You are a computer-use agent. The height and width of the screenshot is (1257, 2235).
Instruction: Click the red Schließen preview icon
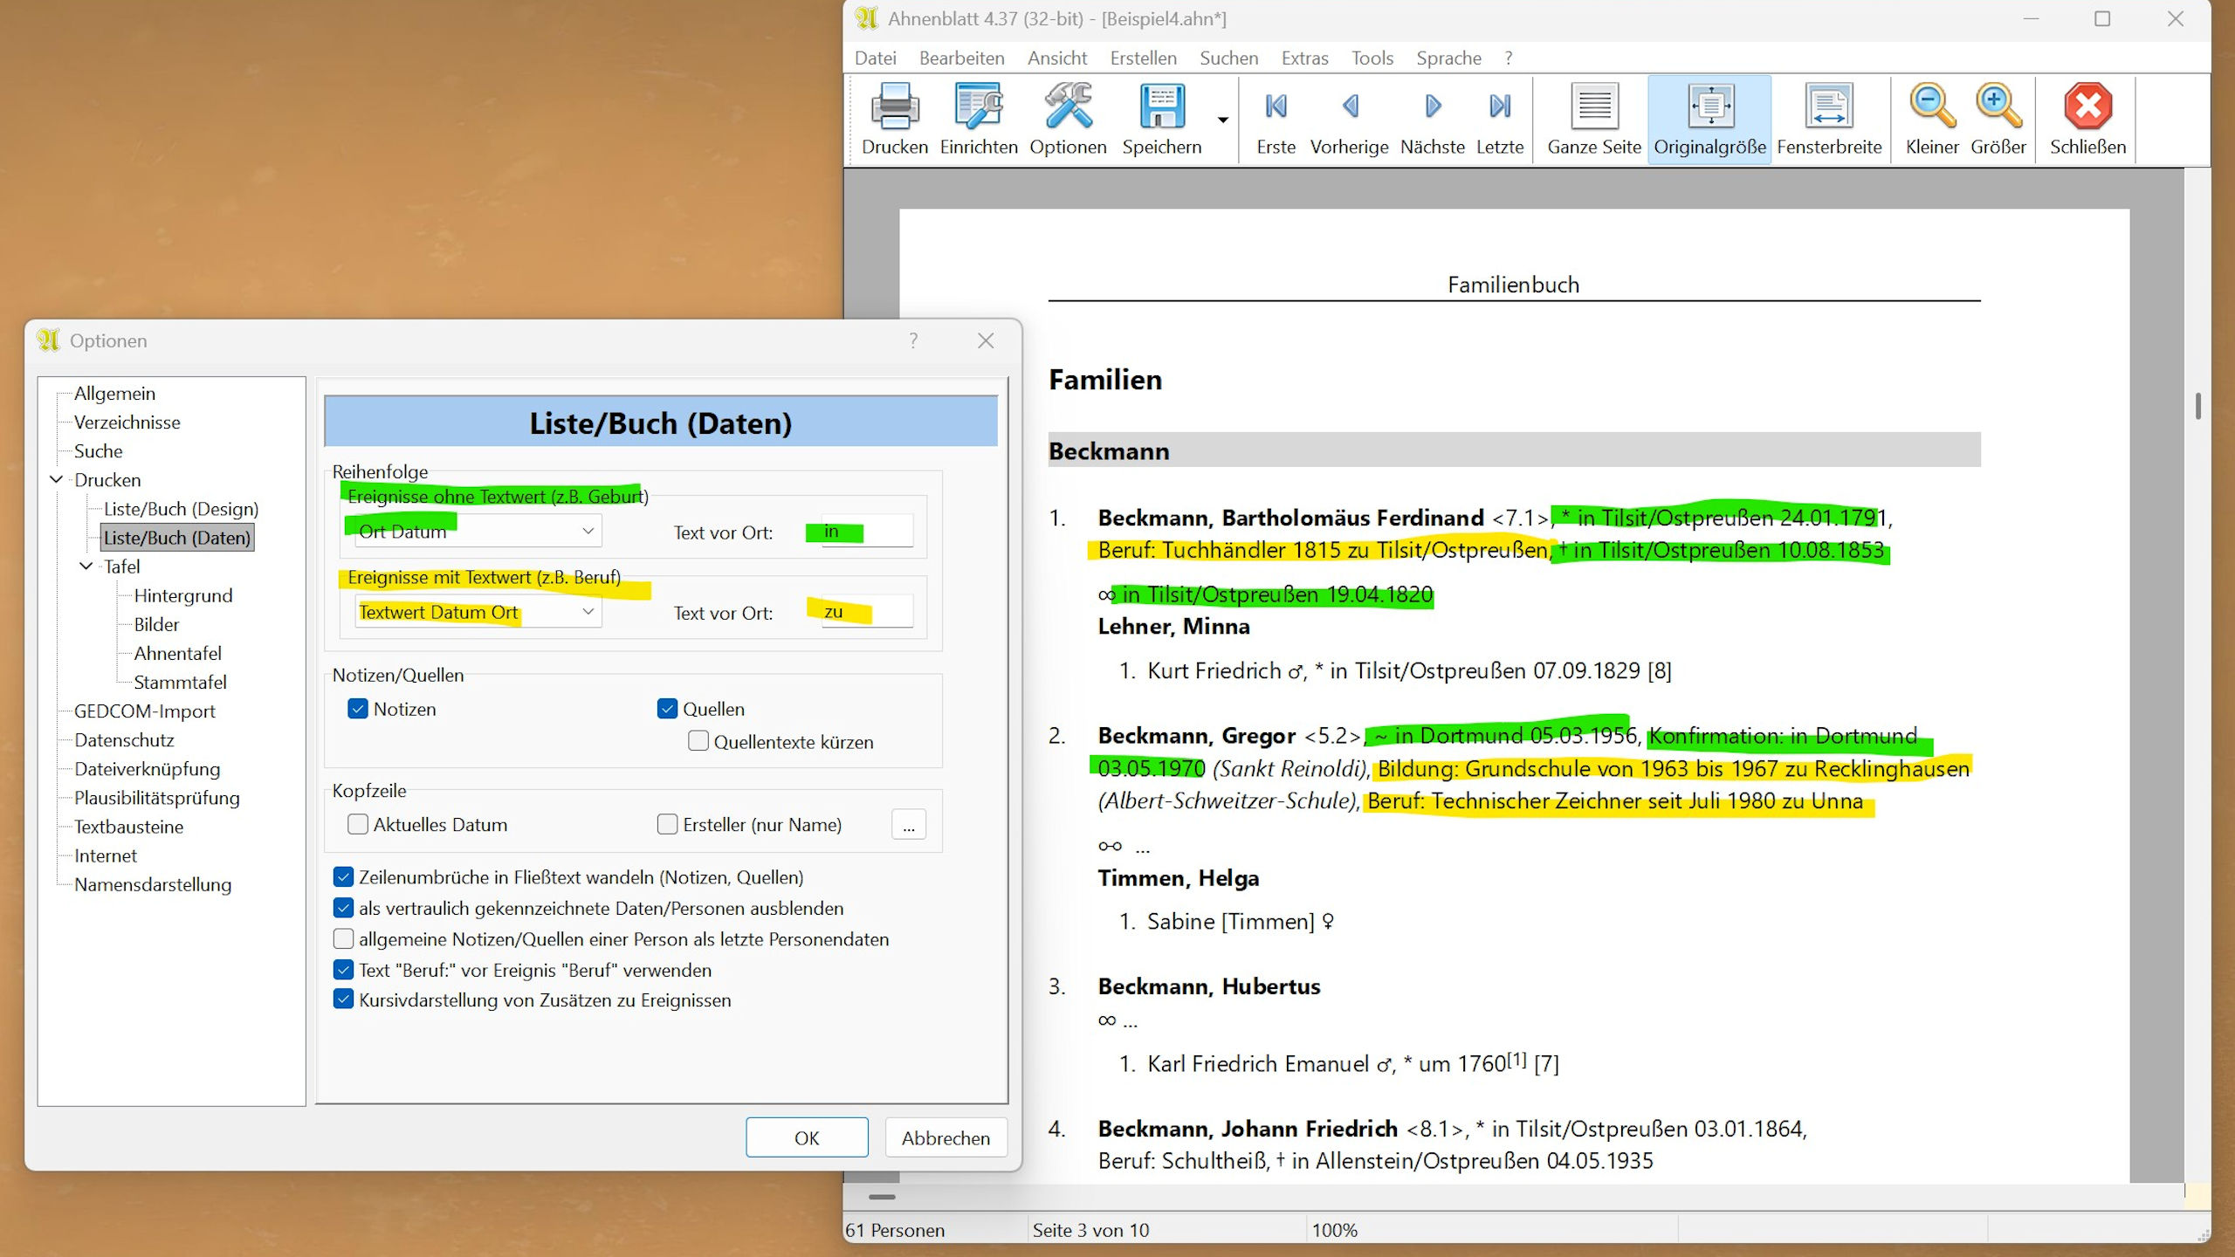(2087, 107)
